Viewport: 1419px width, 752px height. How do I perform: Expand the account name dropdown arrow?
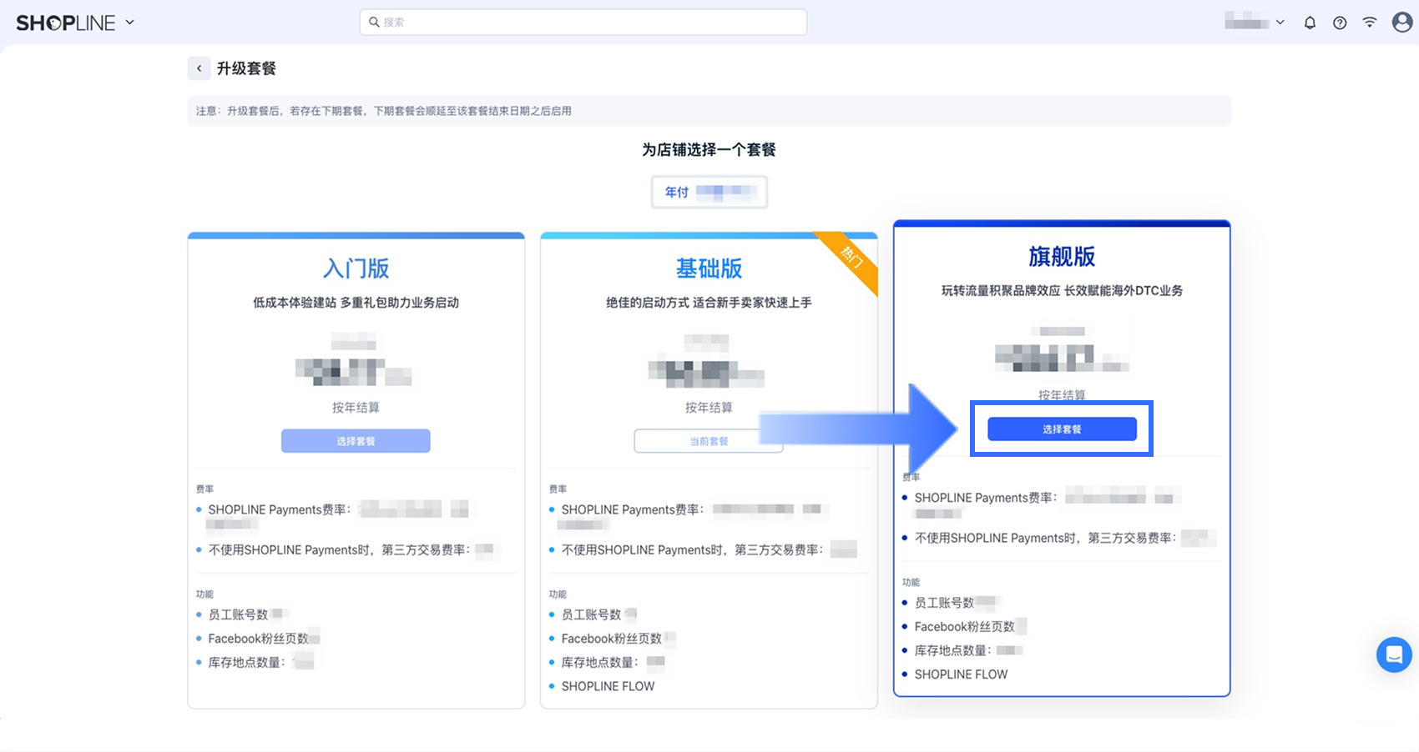[x=1280, y=23]
